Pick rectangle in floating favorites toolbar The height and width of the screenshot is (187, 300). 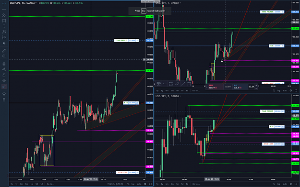click(189, 84)
